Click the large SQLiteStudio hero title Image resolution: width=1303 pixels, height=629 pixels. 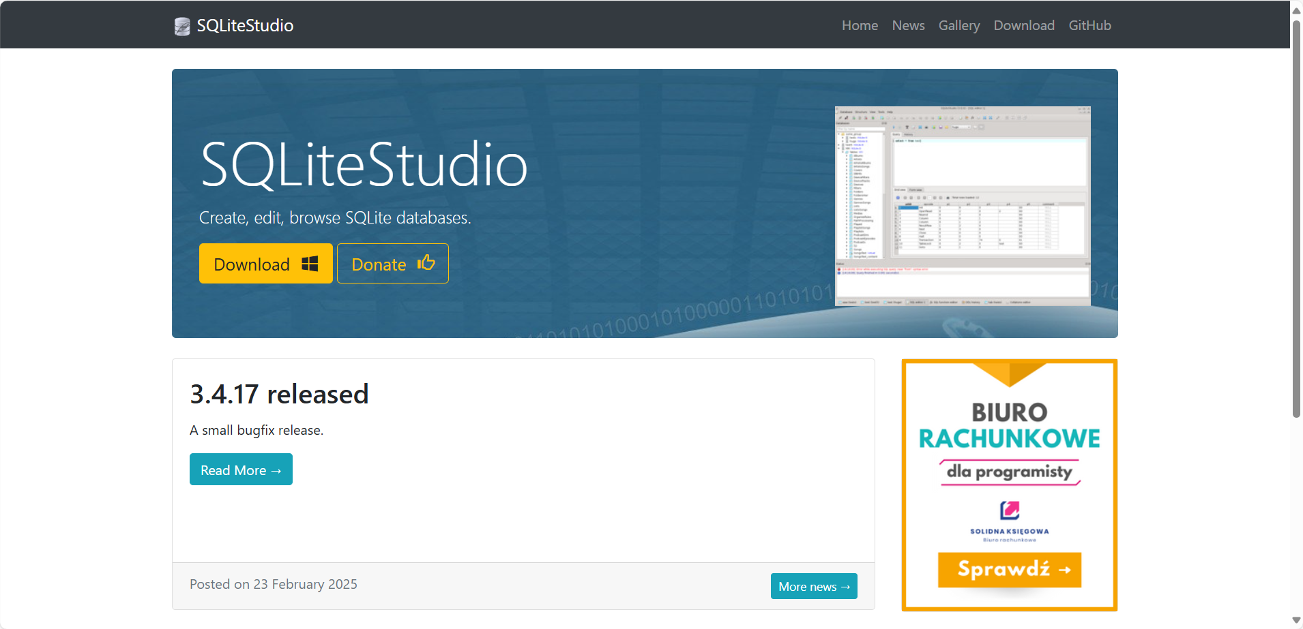tap(364, 165)
